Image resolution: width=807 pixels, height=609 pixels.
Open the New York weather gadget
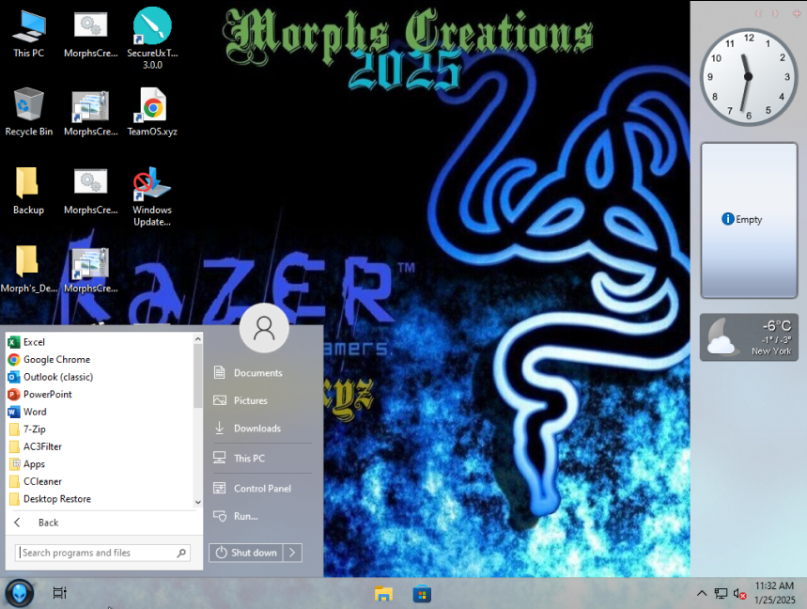[749, 337]
